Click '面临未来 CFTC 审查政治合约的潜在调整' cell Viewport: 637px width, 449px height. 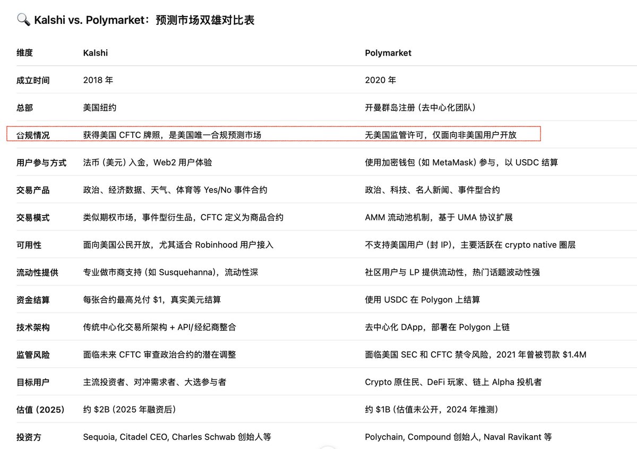click(x=160, y=355)
